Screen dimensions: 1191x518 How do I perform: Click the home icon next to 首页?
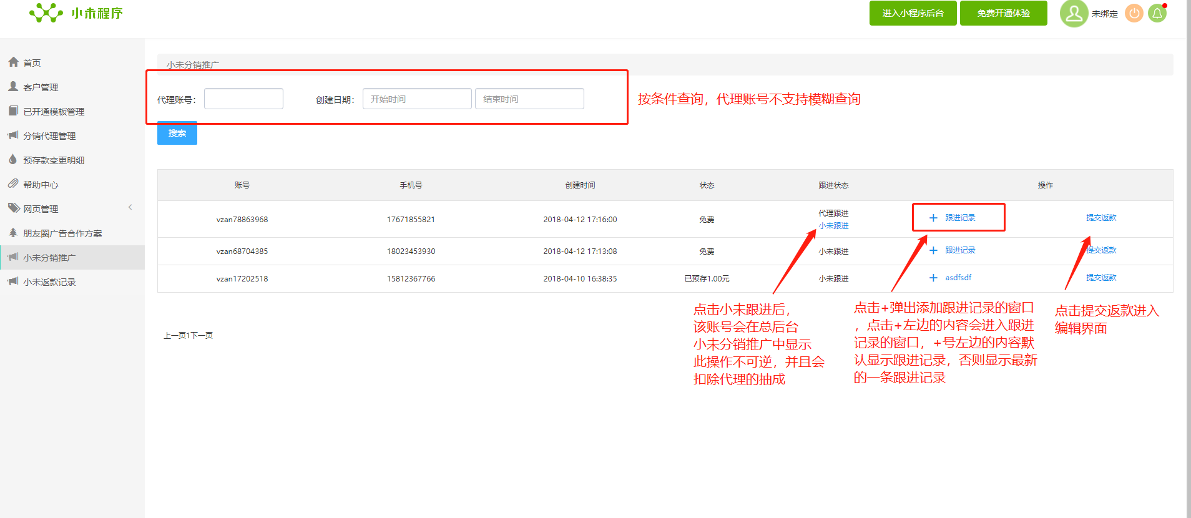click(x=13, y=62)
